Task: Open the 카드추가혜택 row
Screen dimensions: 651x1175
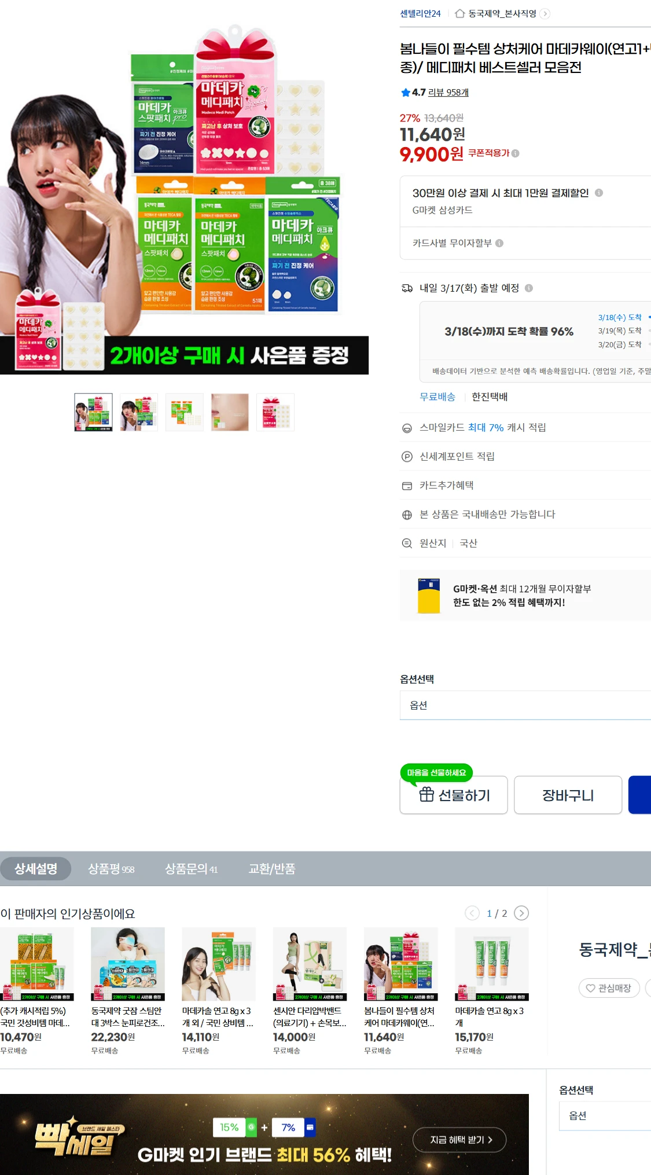Action: pyautogui.click(x=525, y=485)
